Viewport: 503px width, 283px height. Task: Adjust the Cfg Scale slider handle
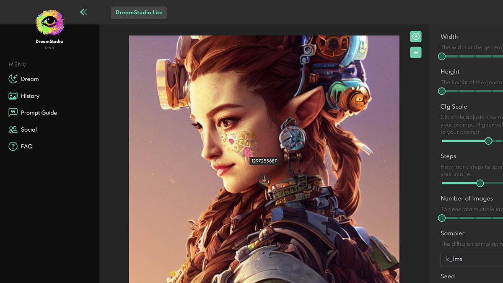pos(488,141)
